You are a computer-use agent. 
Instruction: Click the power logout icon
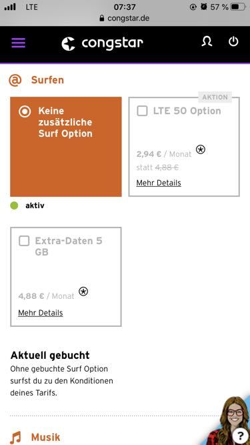pyautogui.click(x=233, y=41)
